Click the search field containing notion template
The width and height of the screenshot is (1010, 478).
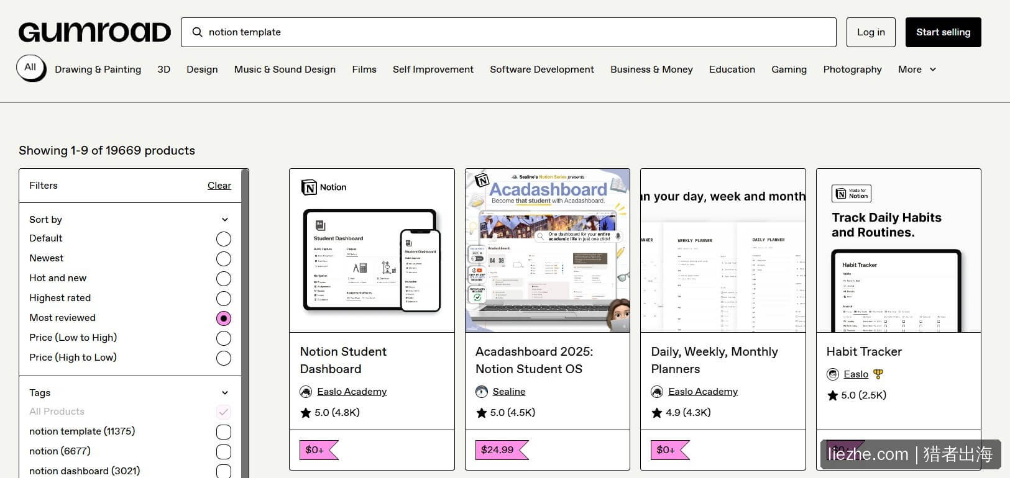(x=508, y=32)
